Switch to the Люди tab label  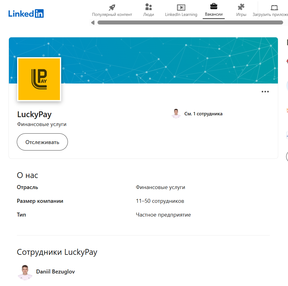click(148, 14)
